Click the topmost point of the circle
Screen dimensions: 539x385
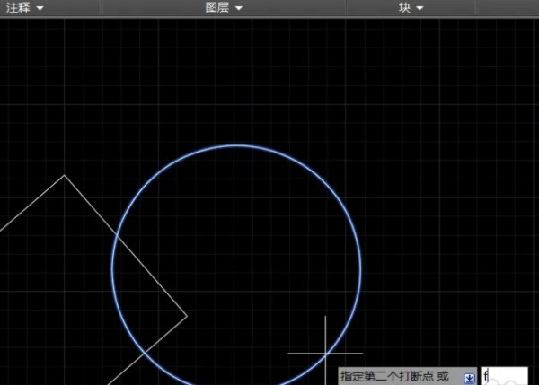point(236,145)
